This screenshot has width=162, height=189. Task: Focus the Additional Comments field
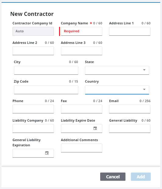point(82,148)
